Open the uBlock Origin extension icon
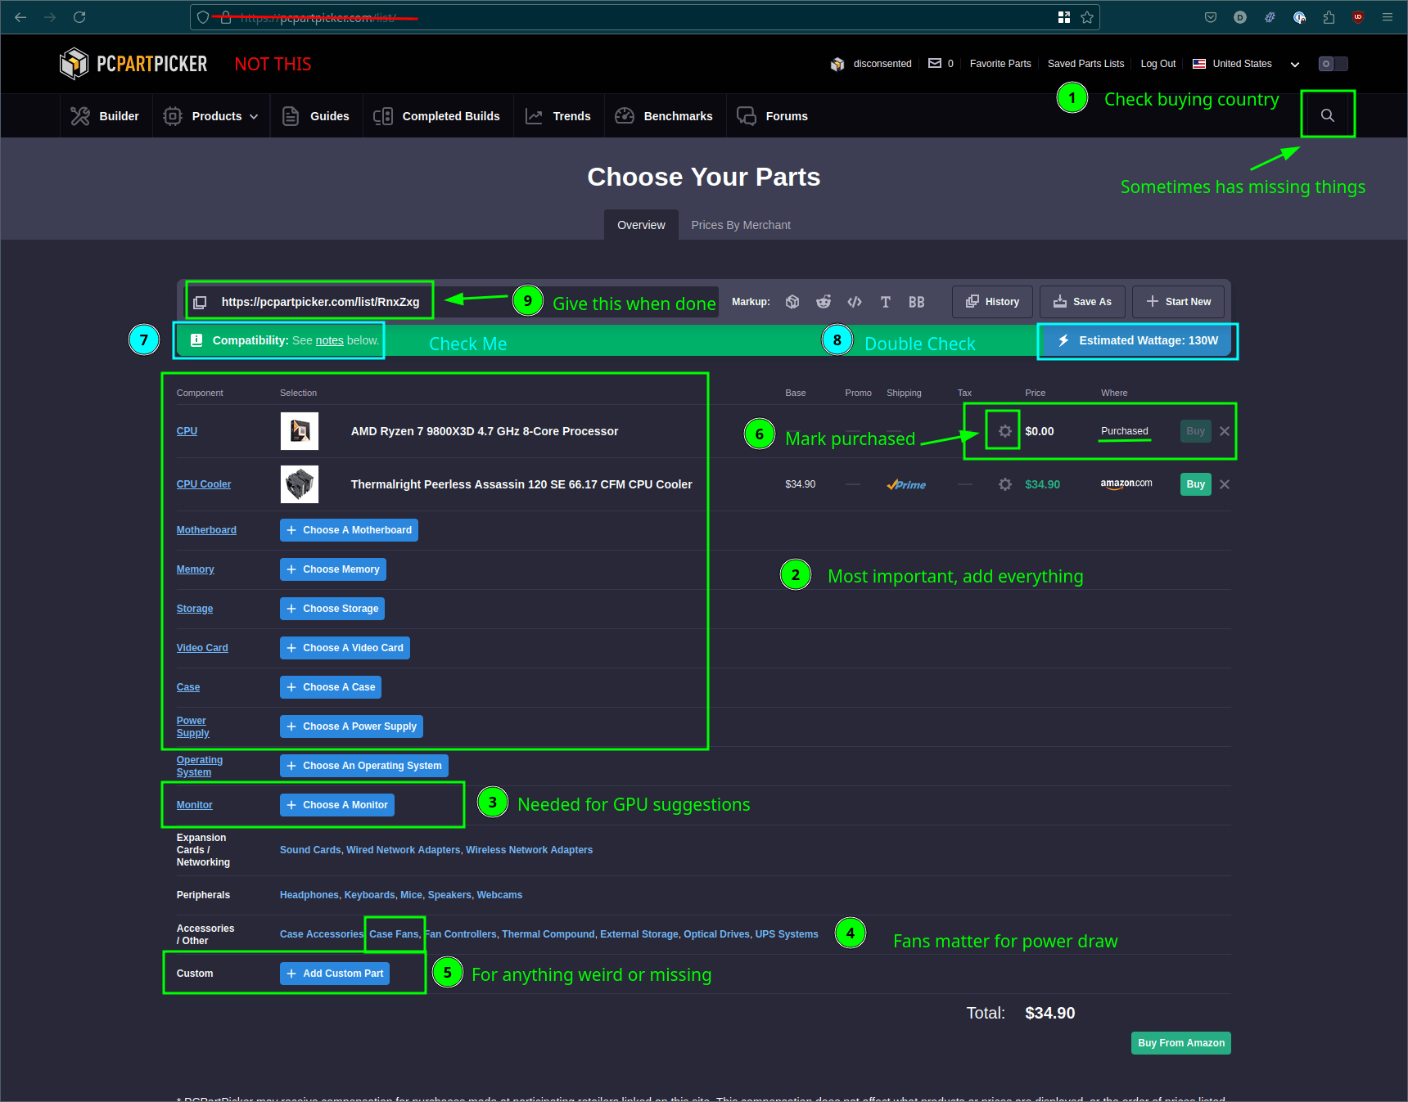 1358,17
